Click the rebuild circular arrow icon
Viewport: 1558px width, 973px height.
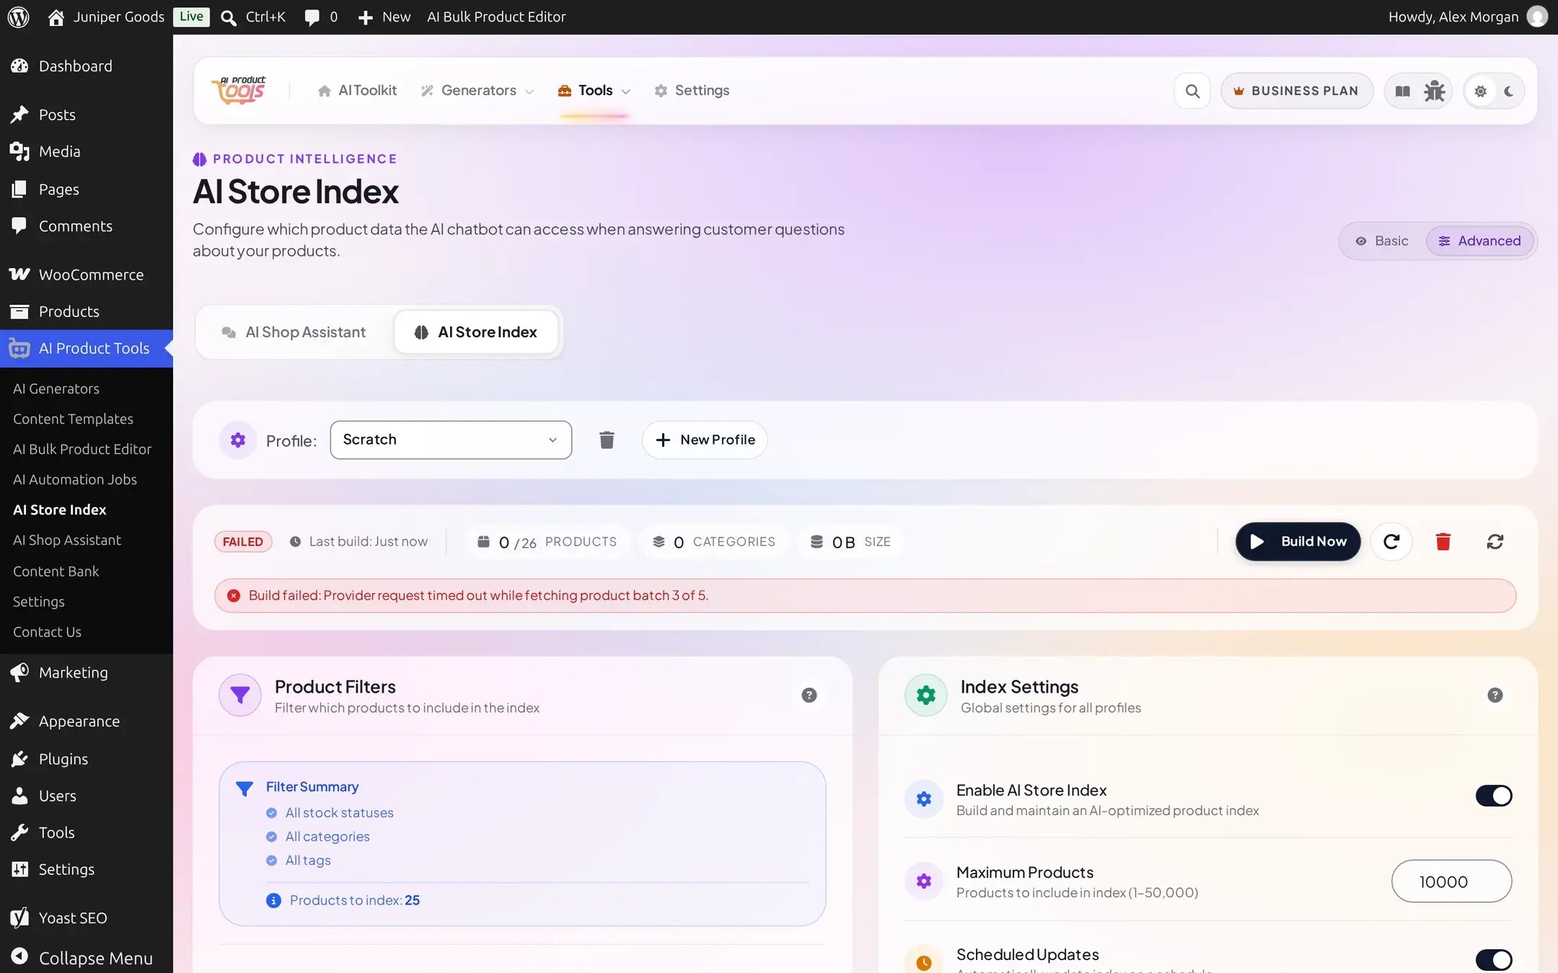point(1391,541)
